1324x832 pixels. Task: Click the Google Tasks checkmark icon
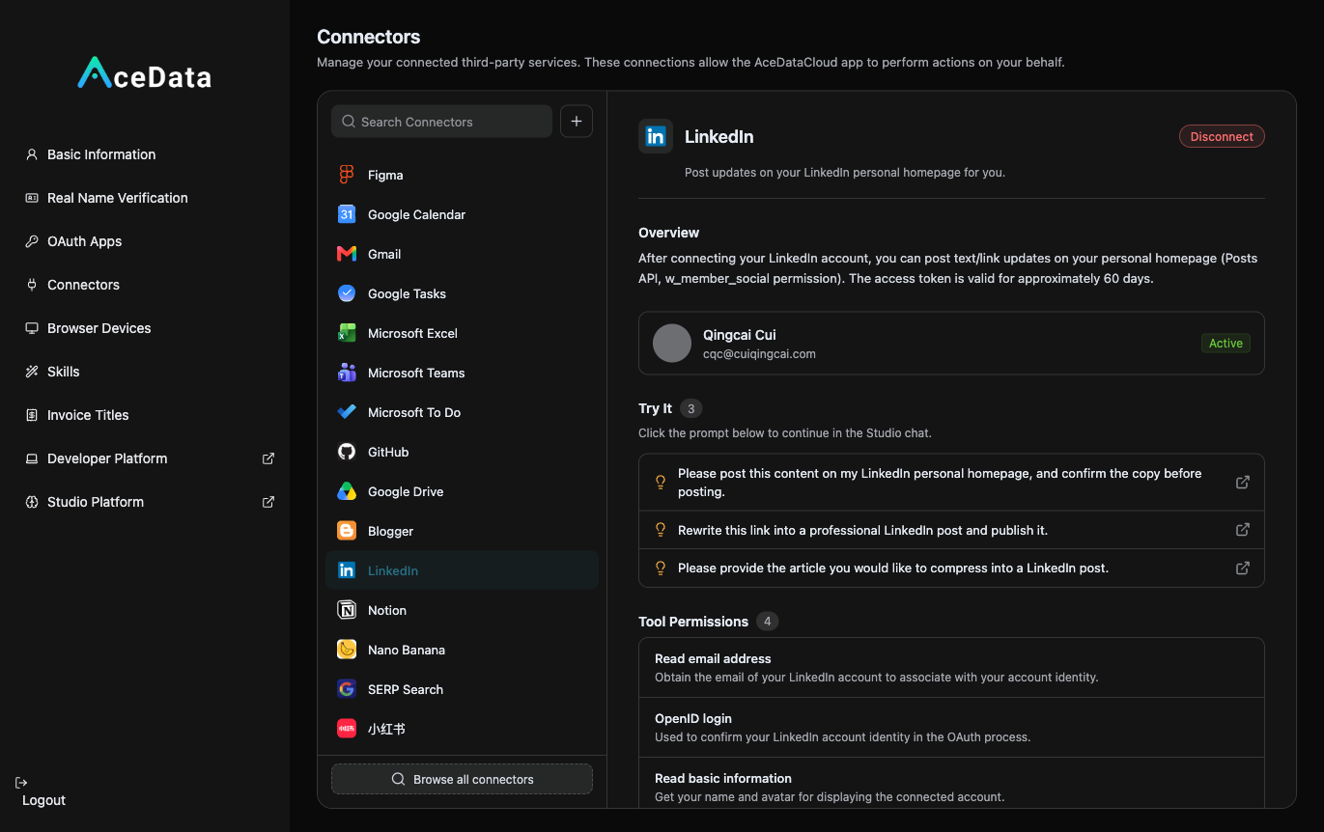347,293
